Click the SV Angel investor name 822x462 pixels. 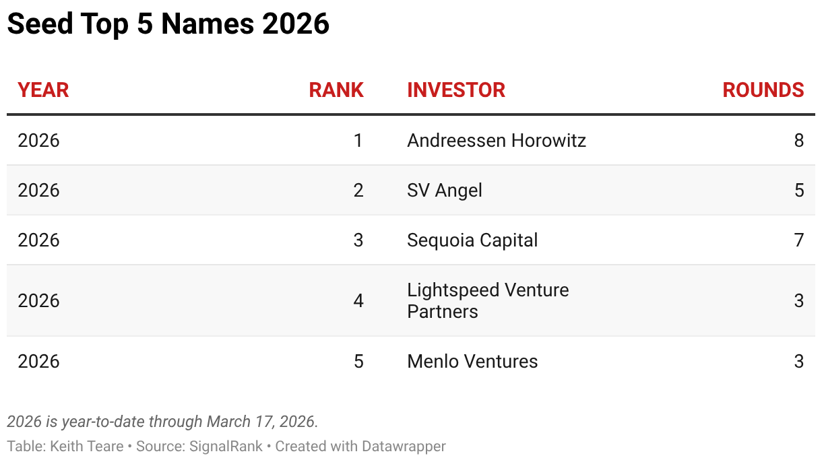(x=445, y=191)
